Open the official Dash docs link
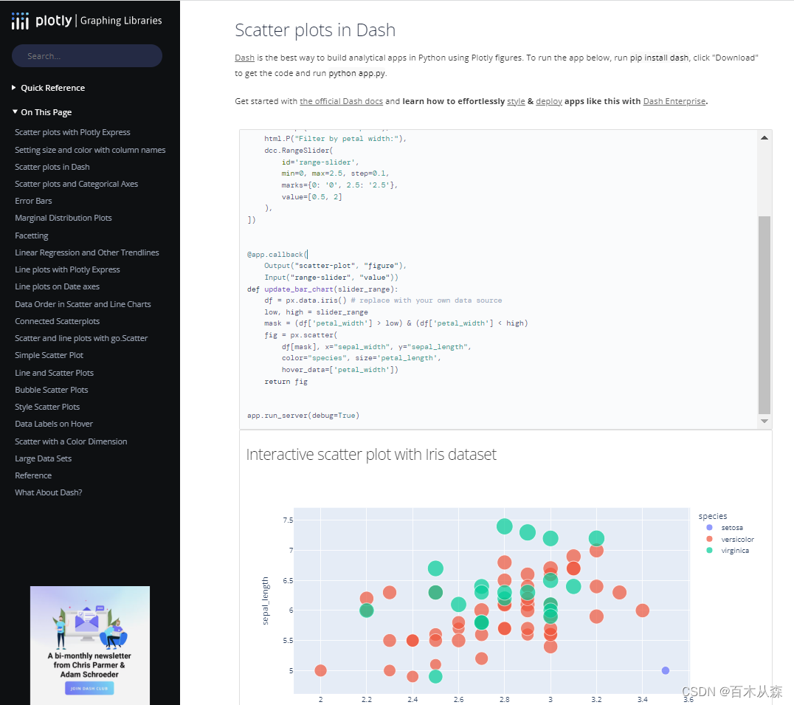 pyautogui.click(x=342, y=101)
